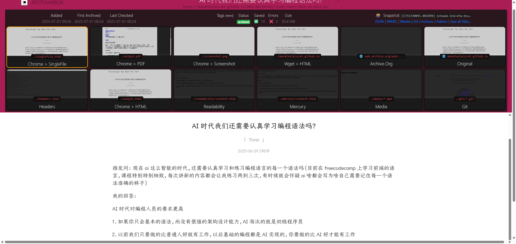Open the Readability content tab

(214, 90)
